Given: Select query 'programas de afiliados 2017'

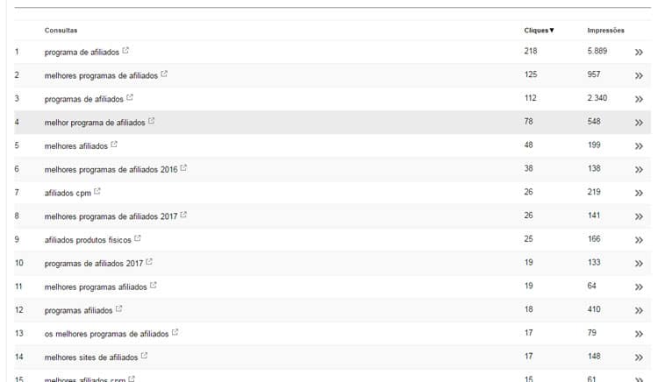Looking at the screenshot, I should tap(93, 264).
